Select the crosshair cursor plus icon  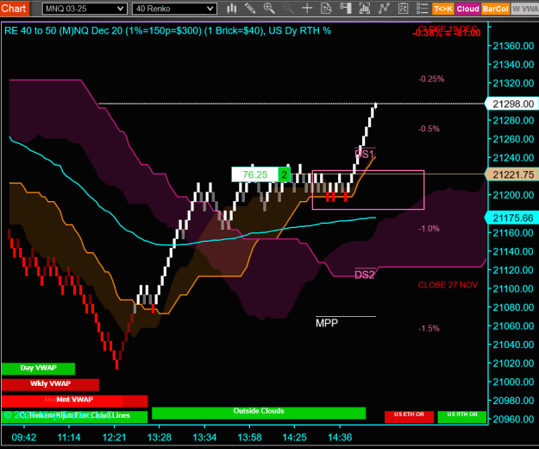coord(307,9)
